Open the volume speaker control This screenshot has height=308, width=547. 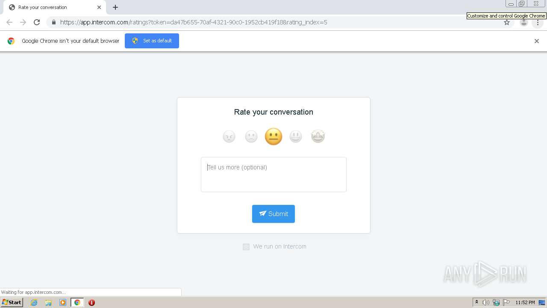[x=486, y=302]
